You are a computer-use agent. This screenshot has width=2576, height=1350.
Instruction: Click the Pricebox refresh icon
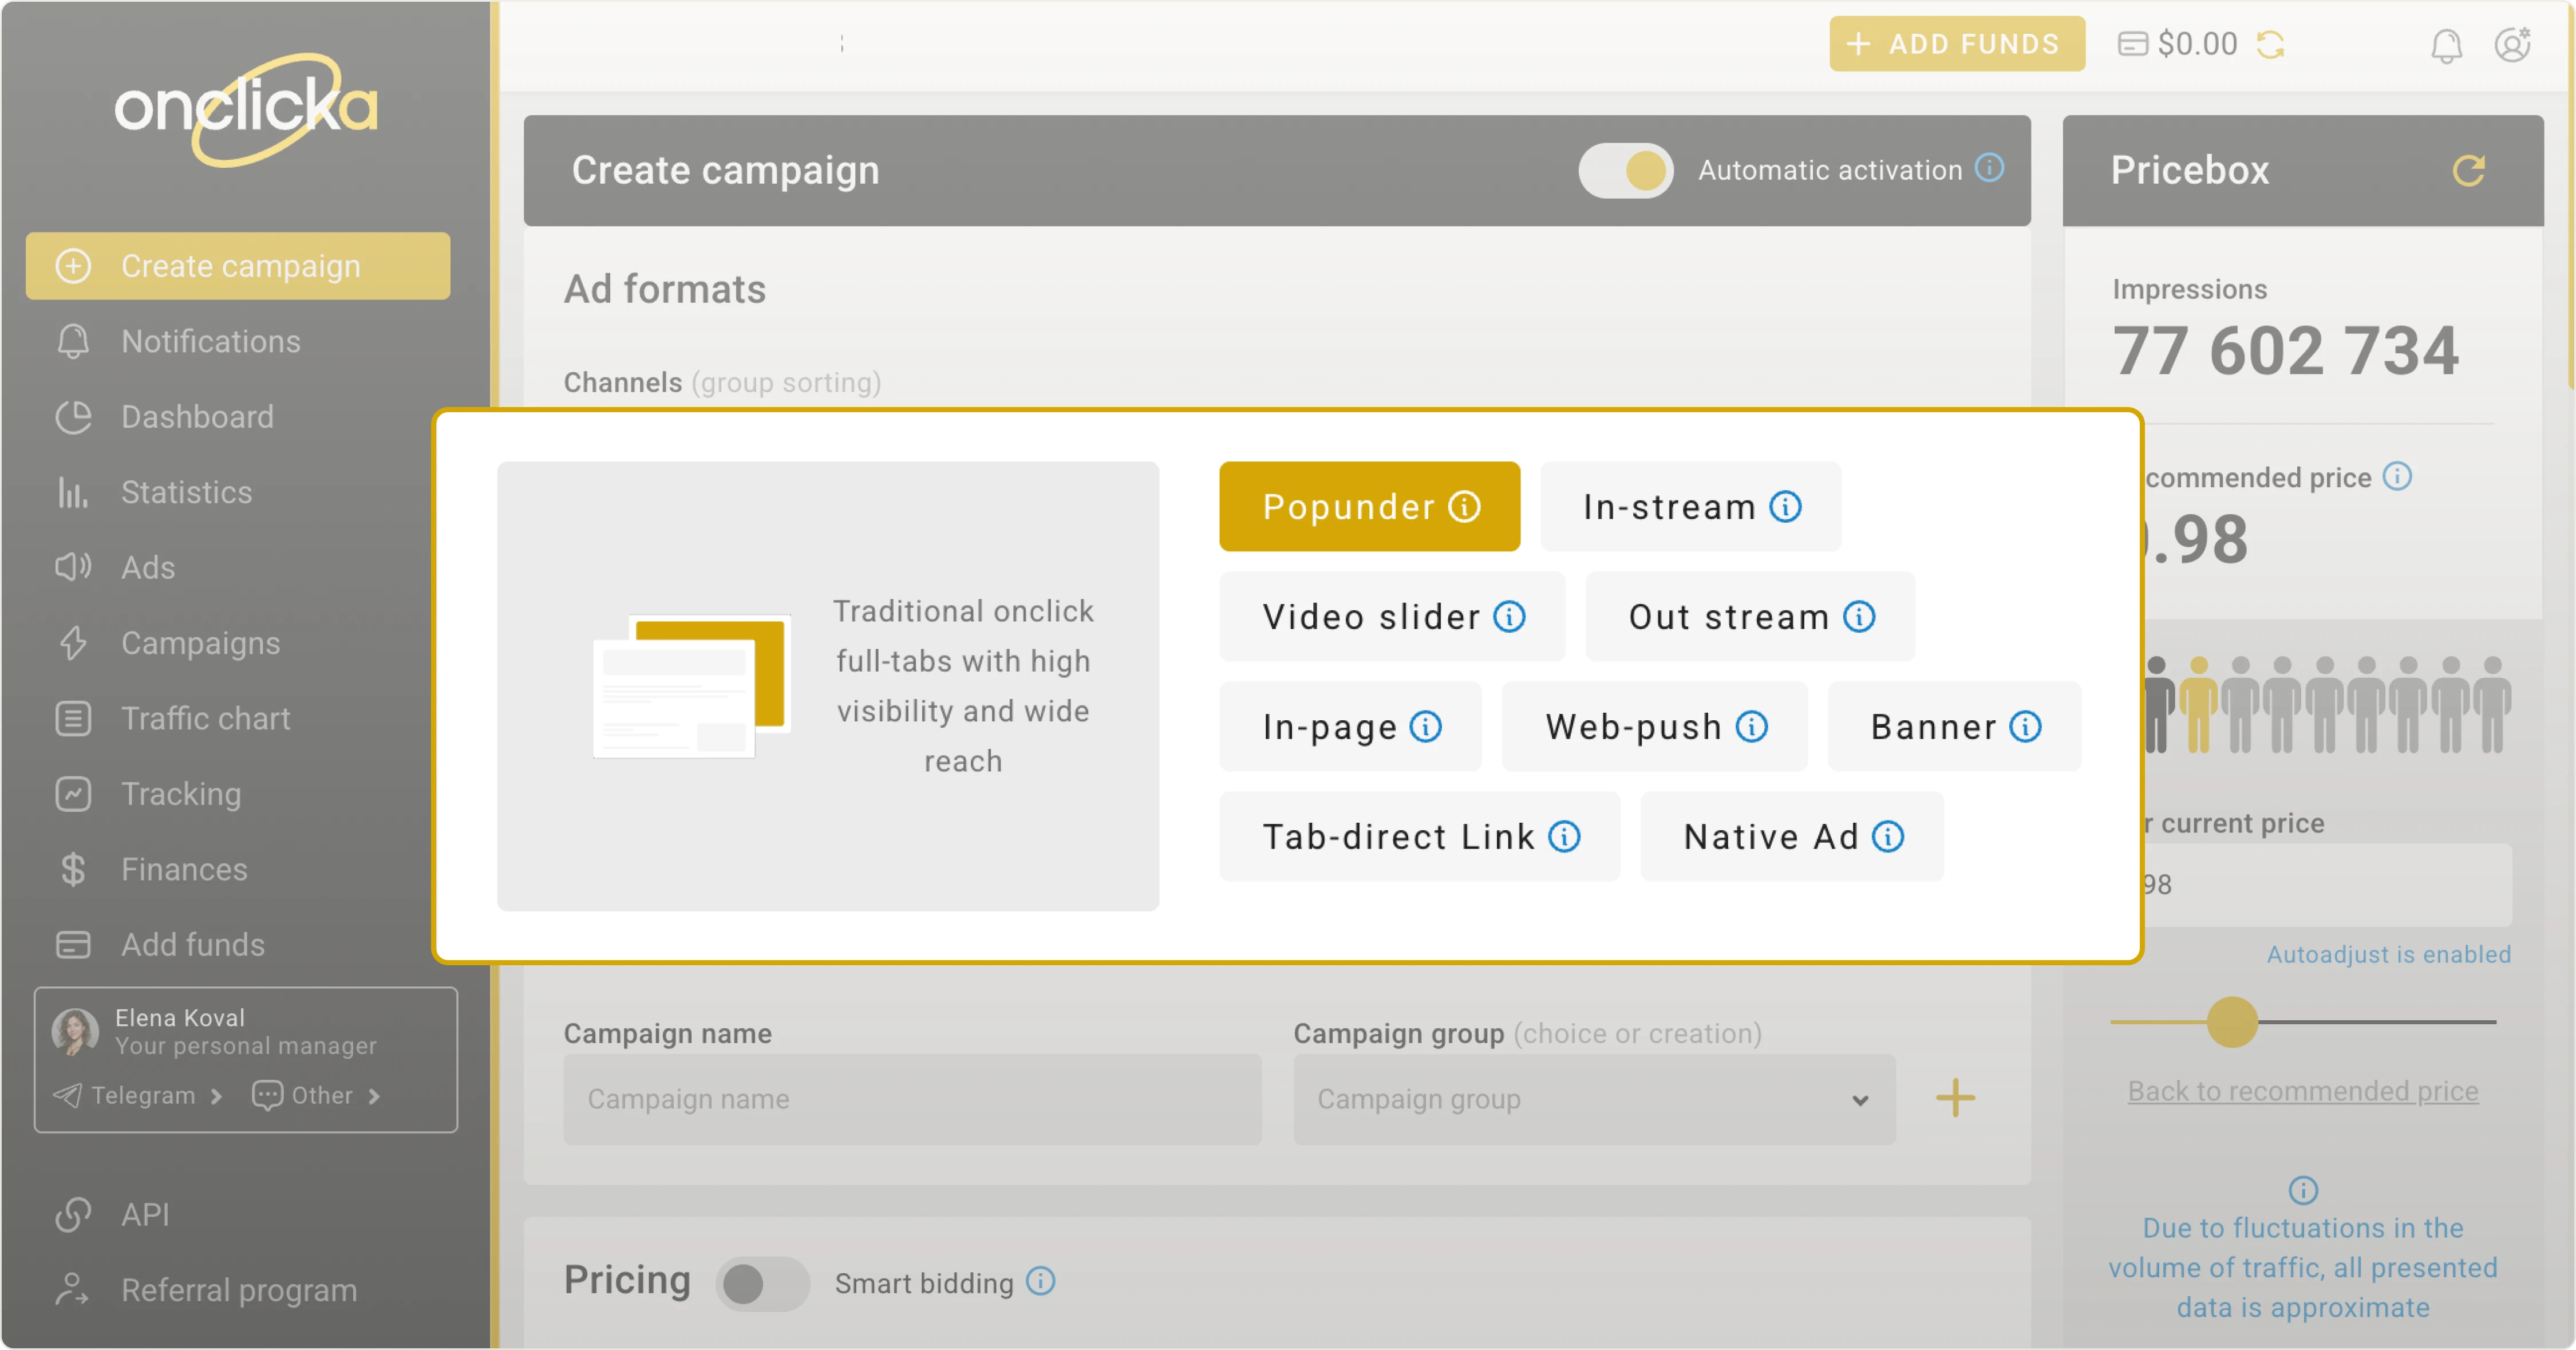[2468, 170]
